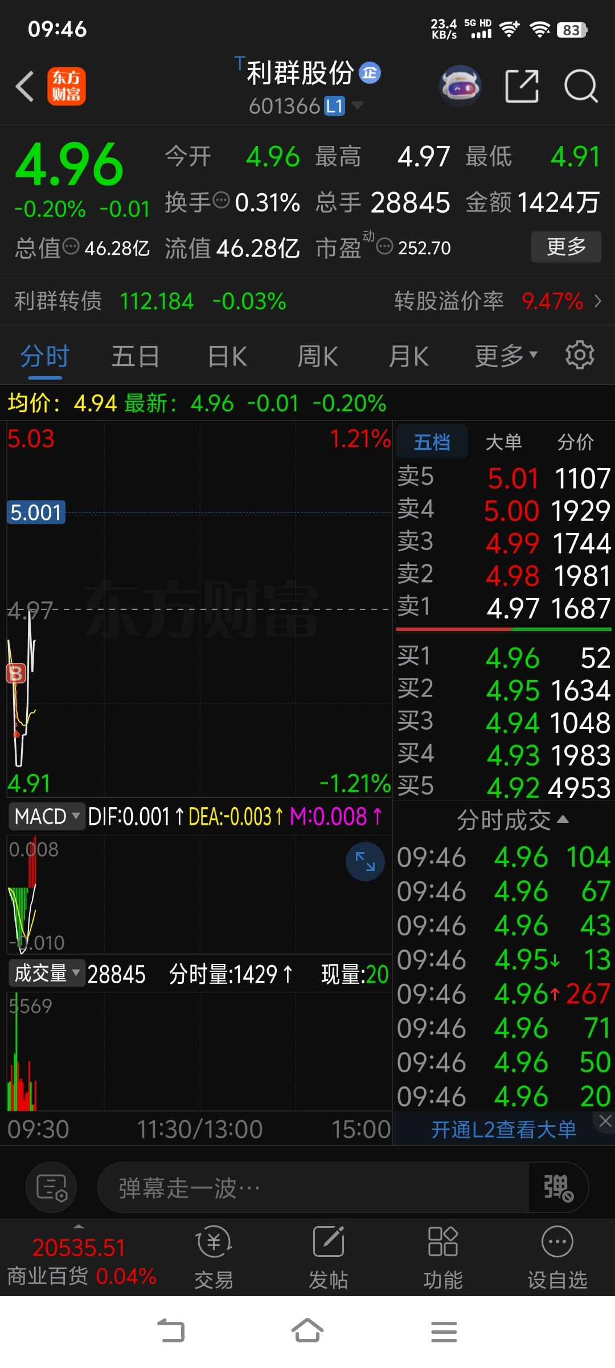
Task: Tap 设自选 add-to-watchlist icon
Action: pyautogui.click(x=557, y=1258)
